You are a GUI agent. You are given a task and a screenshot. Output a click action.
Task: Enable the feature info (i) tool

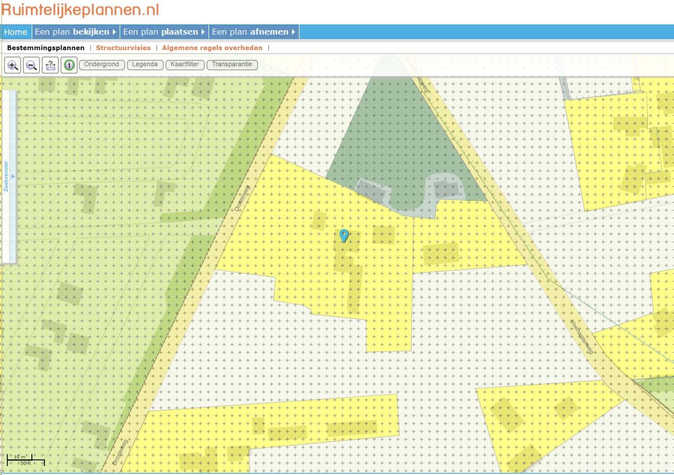(x=69, y=65)
